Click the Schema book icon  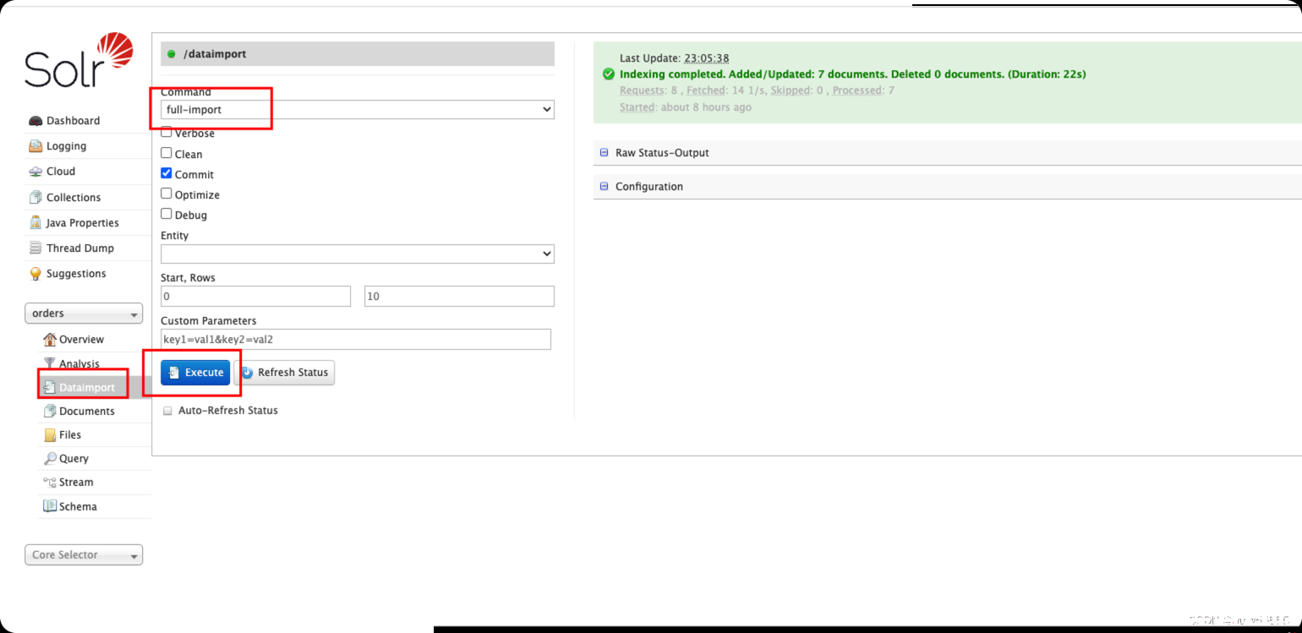point(50,506)
